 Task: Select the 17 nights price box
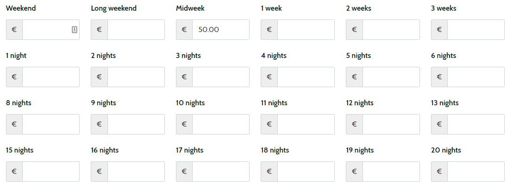pyautogui.click(x=221, y=172)
